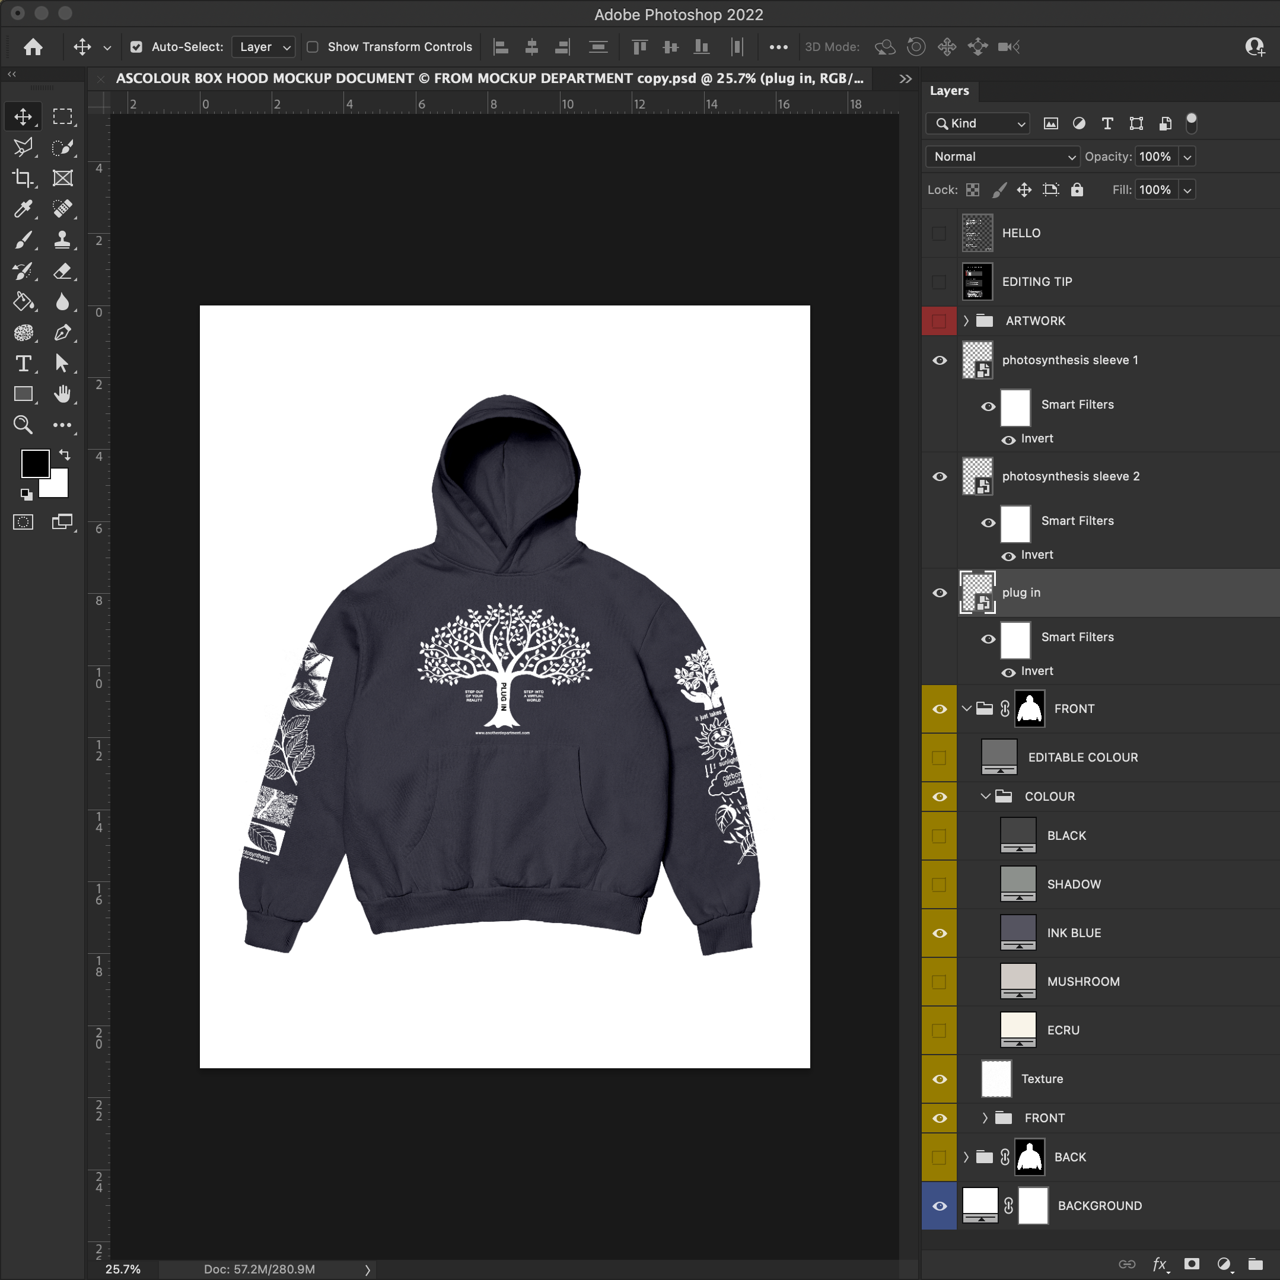
Task: Select the Eyedropper tool
Action: [x=23, y=209]
